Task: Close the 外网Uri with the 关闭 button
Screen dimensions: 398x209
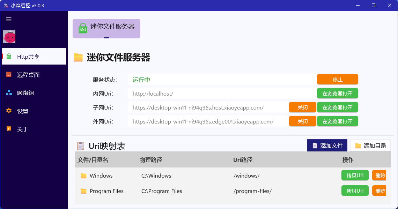Action: (x=303, y=121)
